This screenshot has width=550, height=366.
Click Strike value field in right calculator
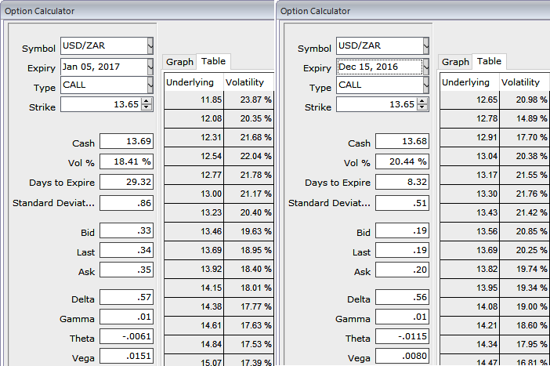377,104
